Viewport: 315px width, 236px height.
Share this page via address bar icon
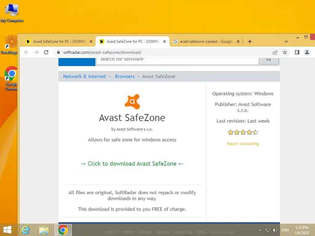pyautogui.click(x=275, y=52)
